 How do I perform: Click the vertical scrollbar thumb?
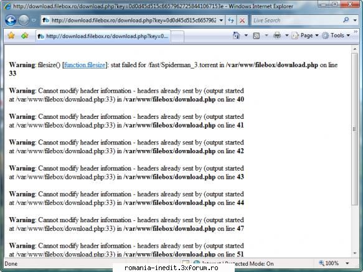click(x=355, y=129)
